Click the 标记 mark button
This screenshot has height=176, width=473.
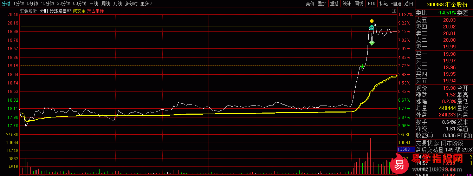(384, 4)
